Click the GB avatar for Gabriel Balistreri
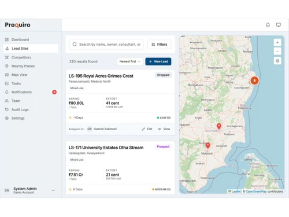 (x=89, y=129)
